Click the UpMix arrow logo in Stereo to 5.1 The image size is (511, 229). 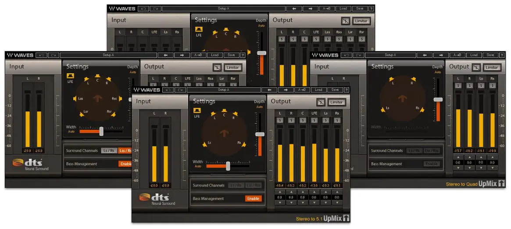click(x=347, y=218)
